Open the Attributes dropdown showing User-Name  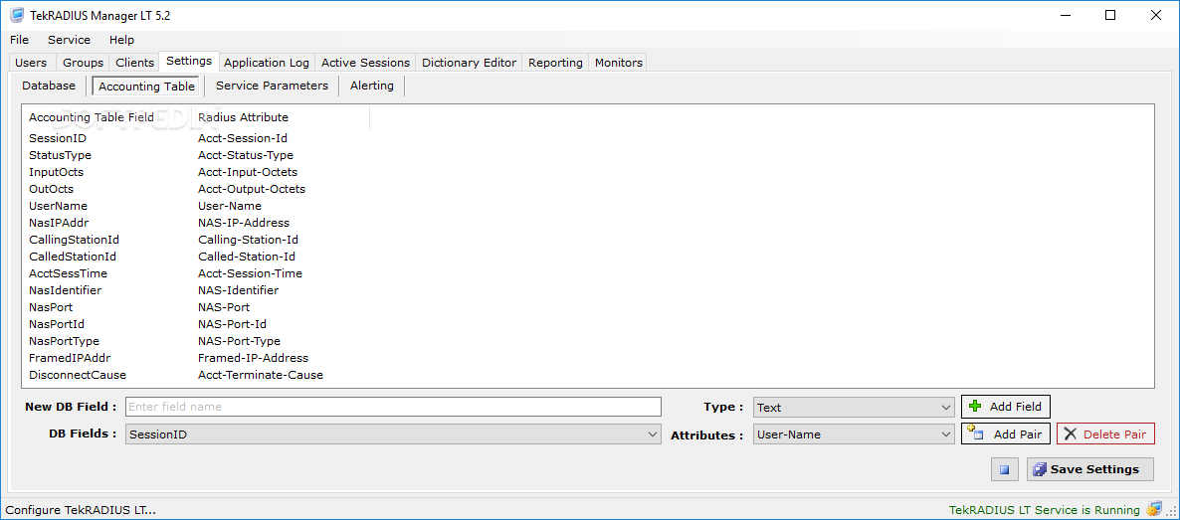(854, 434)
